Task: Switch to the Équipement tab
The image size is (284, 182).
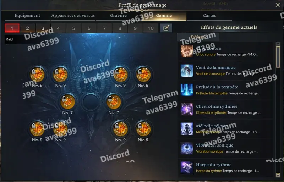Action: [x=28, y=16]
